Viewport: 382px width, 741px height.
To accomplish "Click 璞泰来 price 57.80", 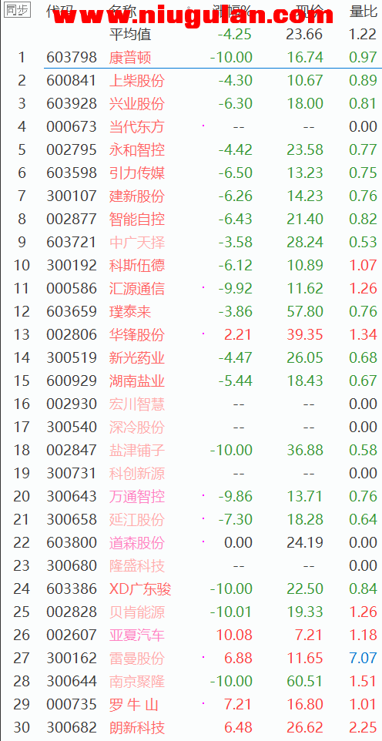I will 305,312.
